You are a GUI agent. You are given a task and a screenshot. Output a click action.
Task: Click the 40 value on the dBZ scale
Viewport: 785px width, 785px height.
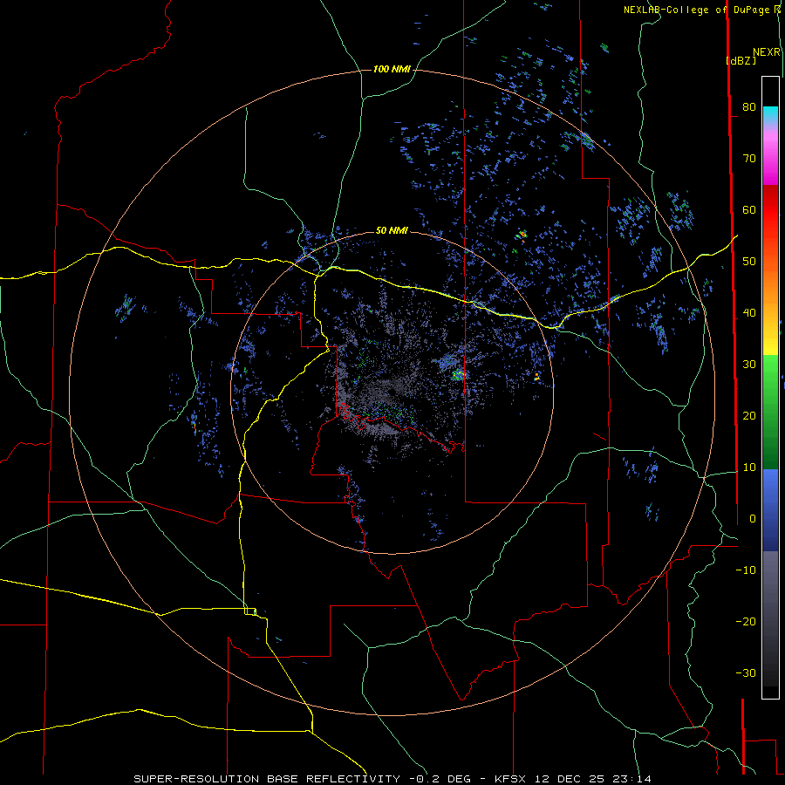749,313
